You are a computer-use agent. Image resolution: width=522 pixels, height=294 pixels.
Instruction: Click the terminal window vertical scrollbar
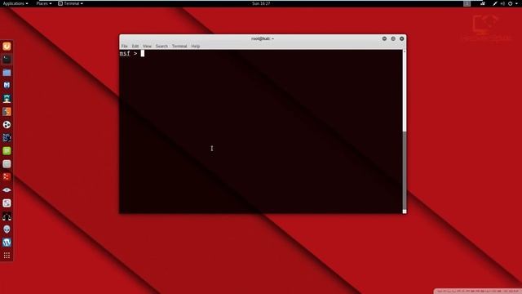point(405,131)
